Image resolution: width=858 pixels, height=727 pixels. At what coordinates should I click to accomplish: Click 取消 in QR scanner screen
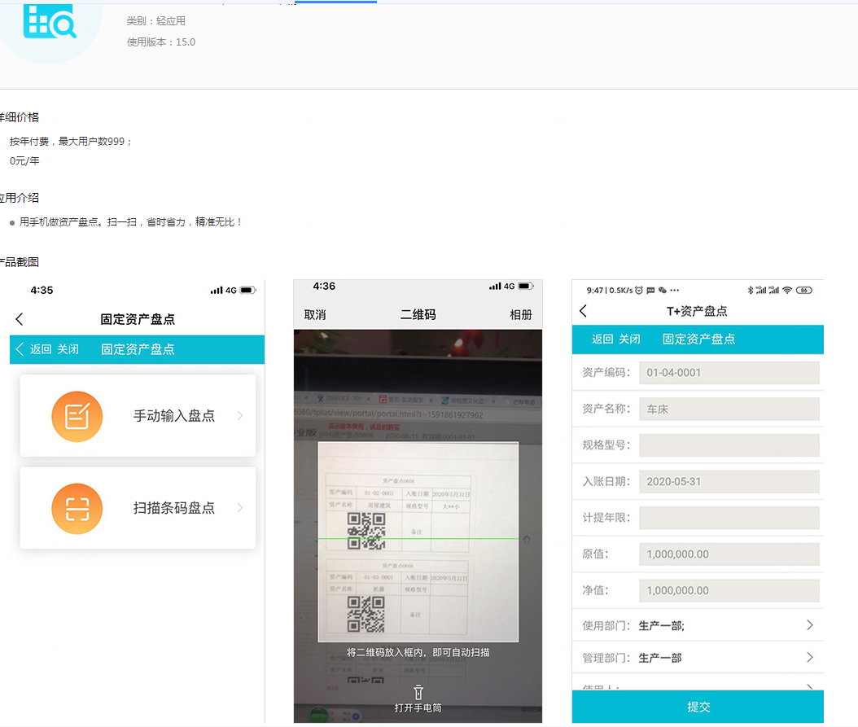coord(315,315)
